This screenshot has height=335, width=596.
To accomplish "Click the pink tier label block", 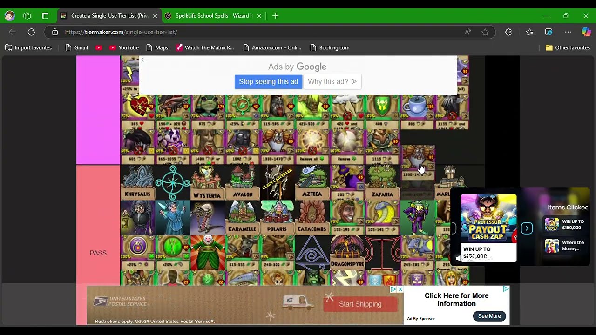I will point(98,110).
